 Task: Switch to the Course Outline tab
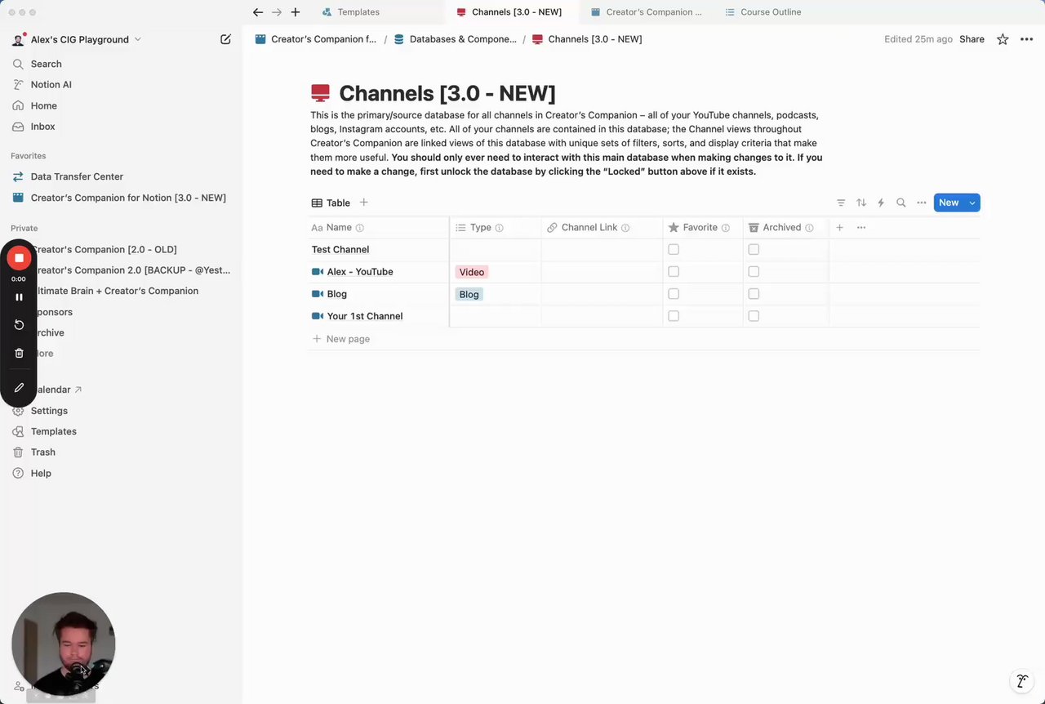pos(763,12)
